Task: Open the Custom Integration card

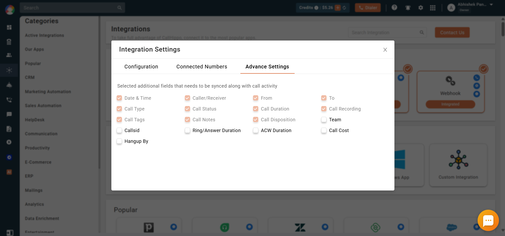Action: 458,165
